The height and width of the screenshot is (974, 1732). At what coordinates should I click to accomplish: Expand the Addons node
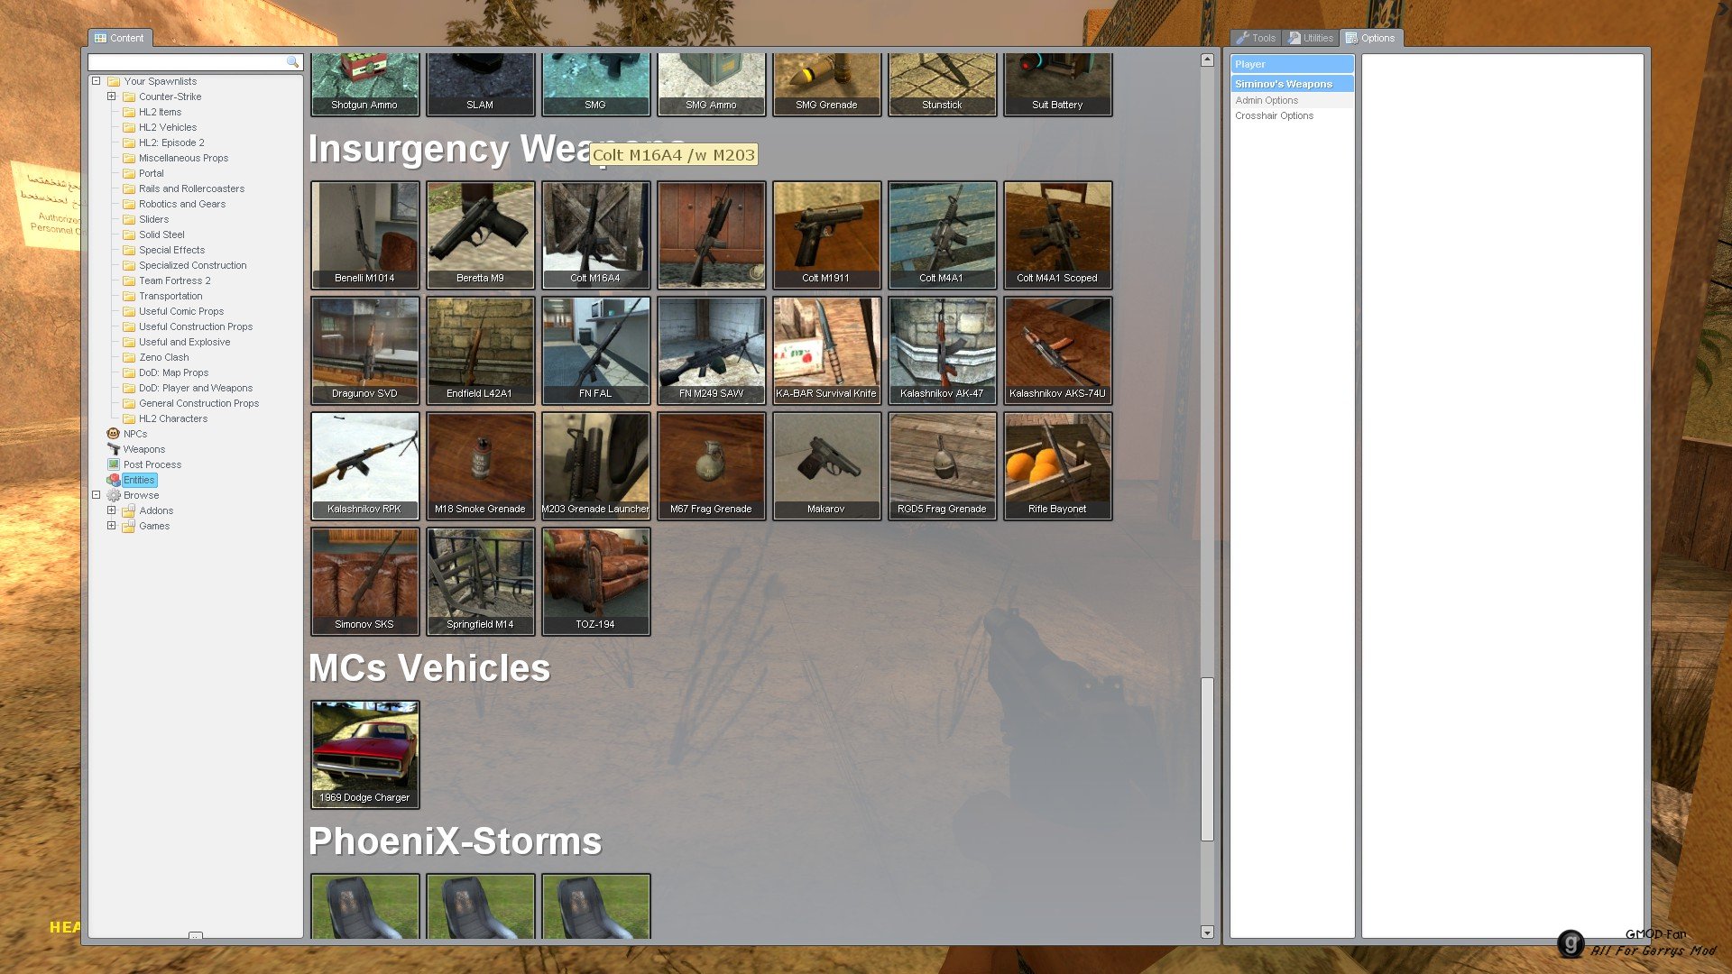(x=111, y=510)
